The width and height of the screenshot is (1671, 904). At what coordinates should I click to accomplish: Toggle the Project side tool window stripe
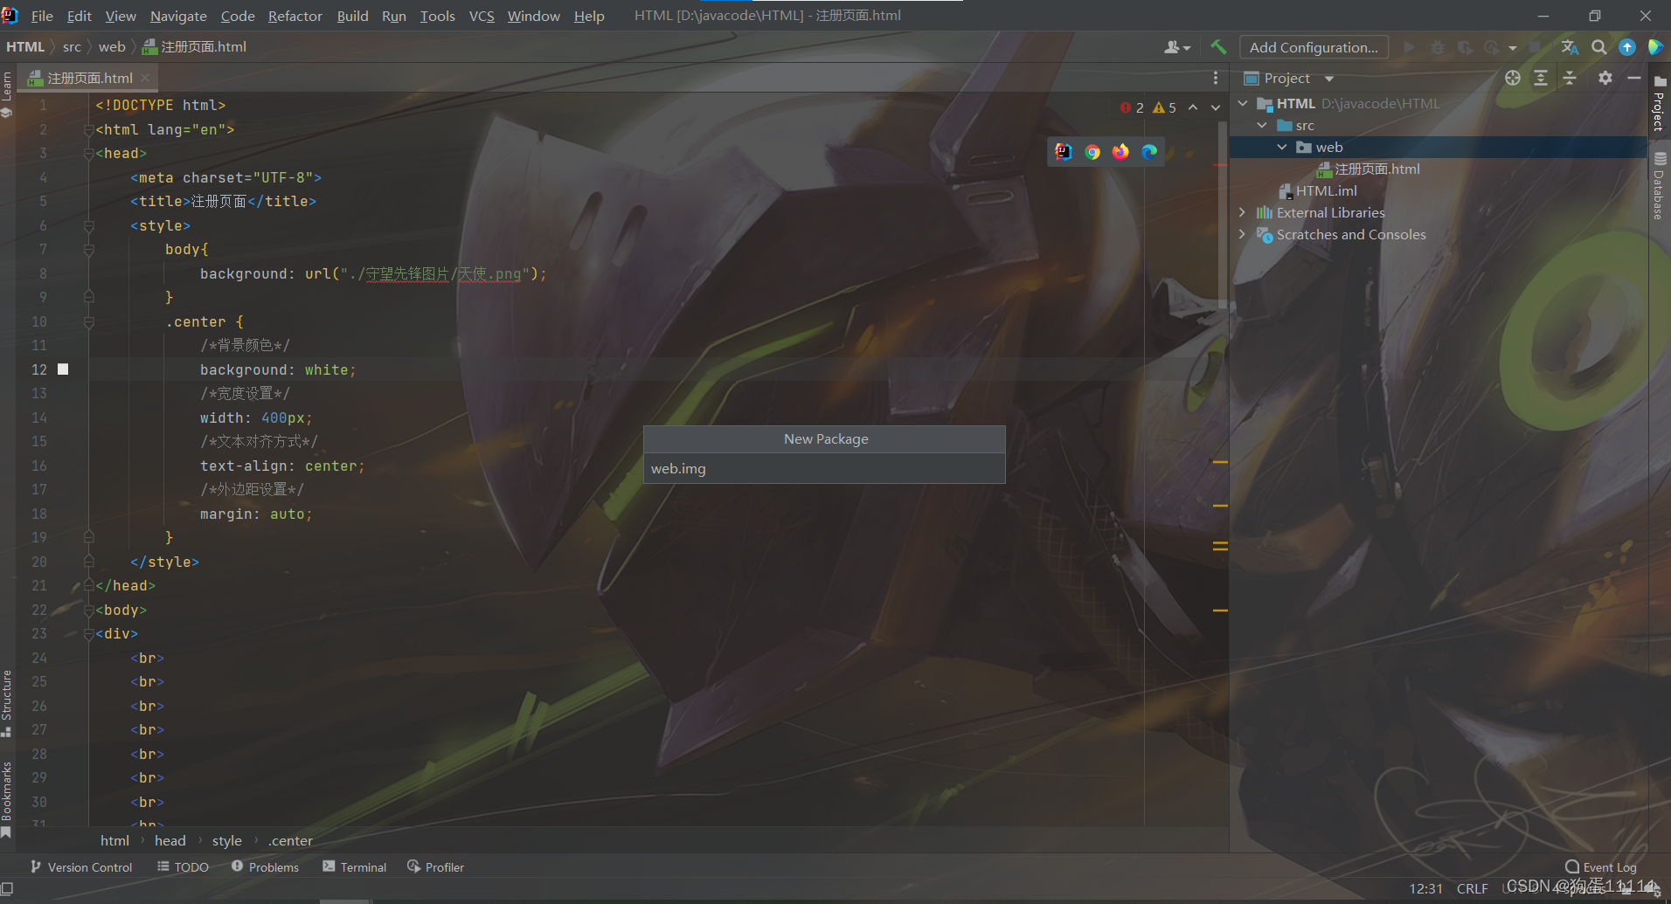pyautogui.click(x=1659, y=105)
